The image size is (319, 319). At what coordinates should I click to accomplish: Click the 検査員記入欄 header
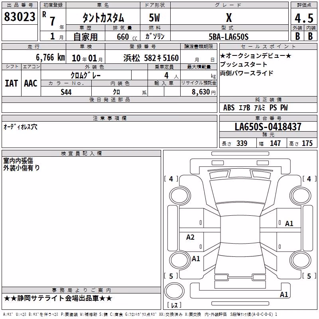(x=81, y=154)
